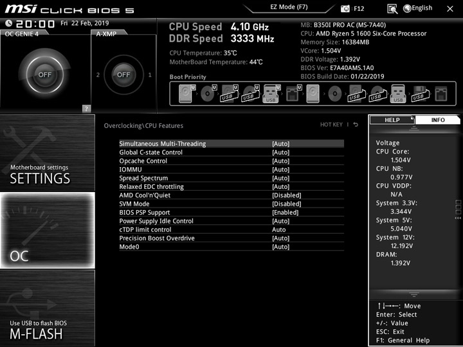Viewport: 463px width, 347px height.
Task: Change Relaxed EDC throttling [Auto] value
Action: click(x=280, y=186)
